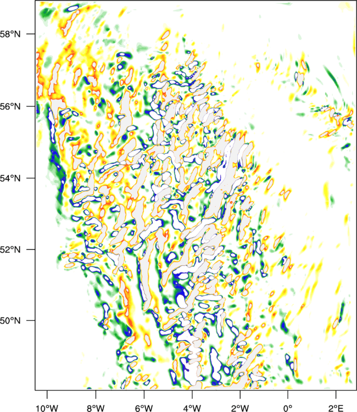This screenshot has height=412, width=357.
Task: Click the 54°N latitude label
Action: (x=10, y=178)
